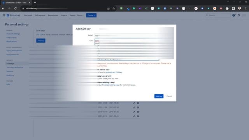Click the share page icon in address bar
249x140 pixels.
pos(108,9)
